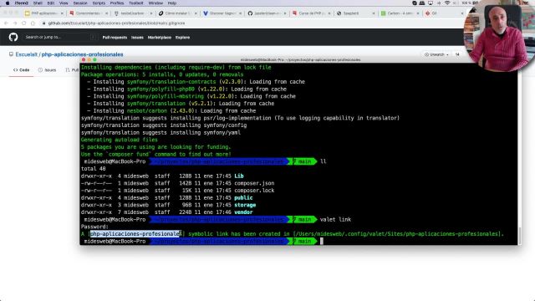Image resolution: width=535 pixels, height=301 pixels.
Task: Open the Shell menu
Action: 38,3
